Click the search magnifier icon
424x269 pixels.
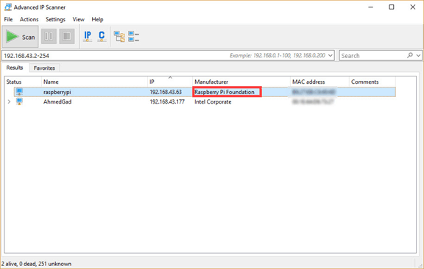[x=410, y=55]
